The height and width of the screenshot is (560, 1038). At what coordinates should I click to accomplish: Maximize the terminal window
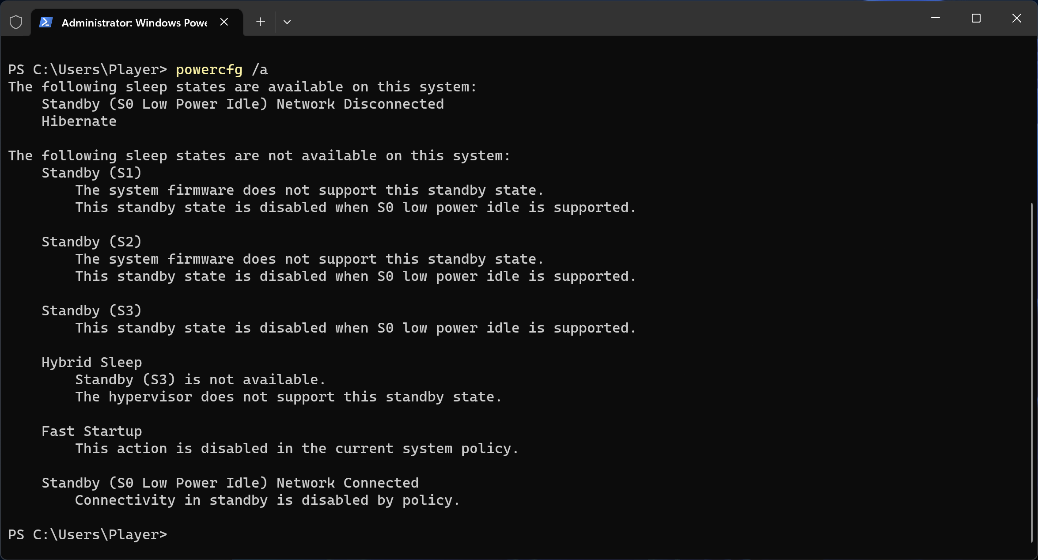pos(976,18)
